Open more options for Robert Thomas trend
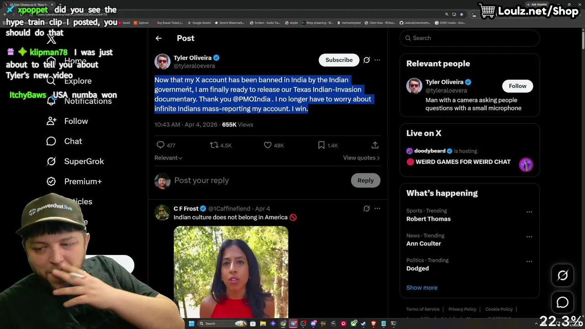This screenshot has height=329, width=585. (529, 212)
